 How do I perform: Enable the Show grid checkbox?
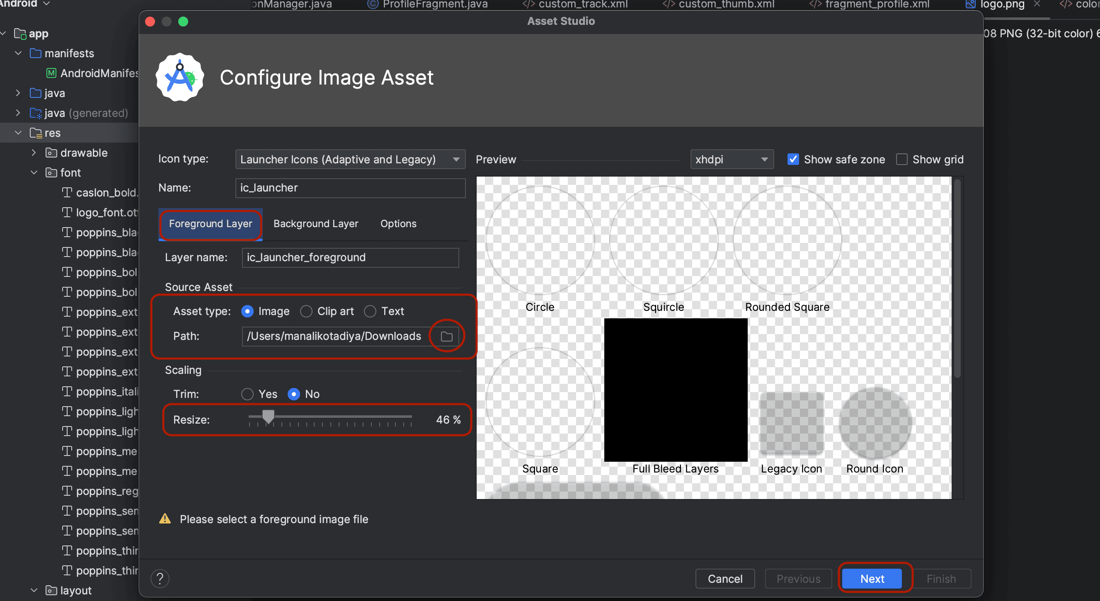(x=901, y=159)
